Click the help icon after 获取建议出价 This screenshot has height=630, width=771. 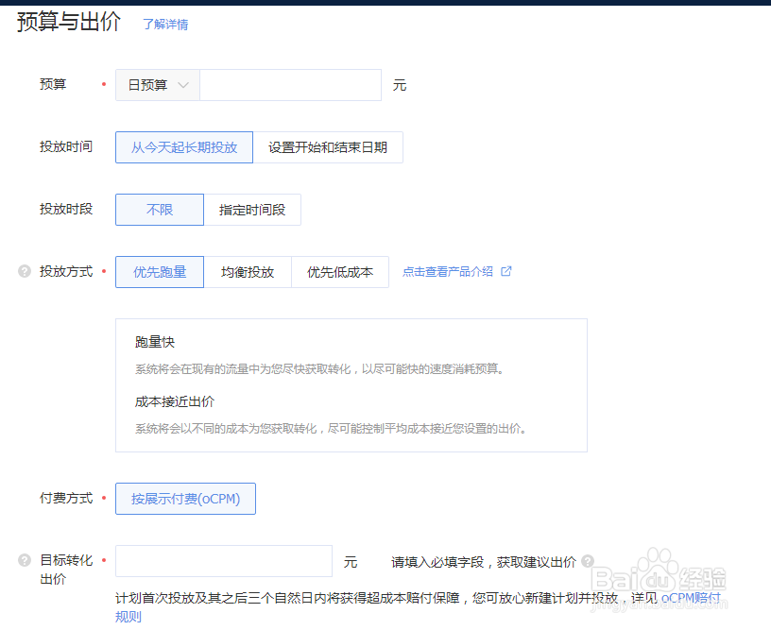pyautogui.click(x=588, y=561)
